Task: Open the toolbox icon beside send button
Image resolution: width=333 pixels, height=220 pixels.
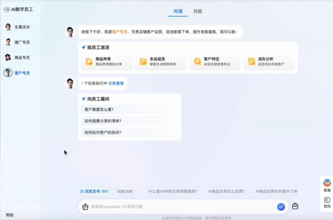Action: click(295, 206)
